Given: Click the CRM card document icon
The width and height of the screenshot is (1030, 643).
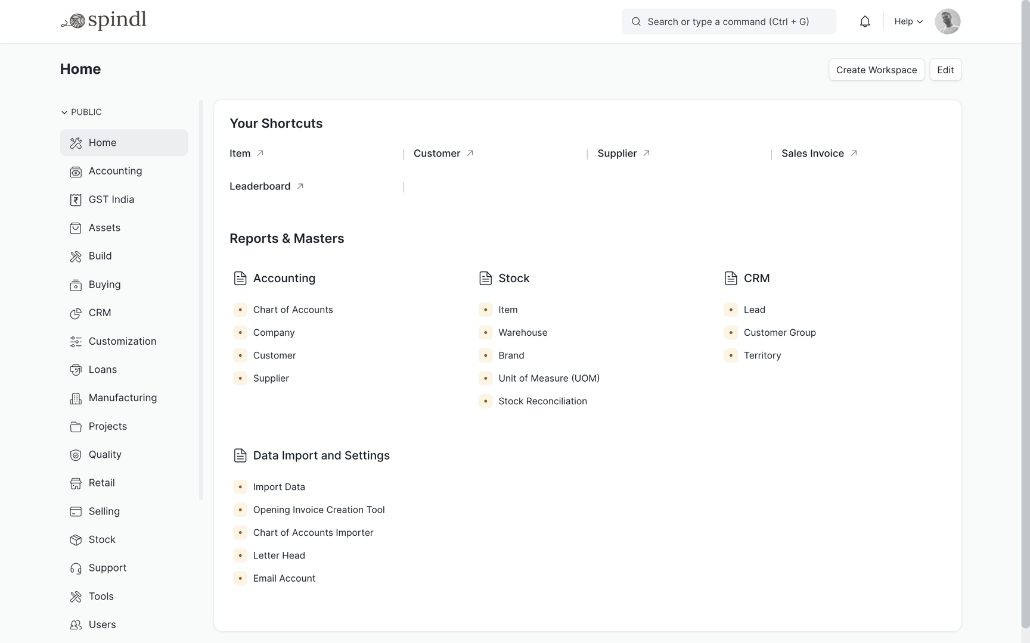Looking at the screenshot, I should click(731, 278).
